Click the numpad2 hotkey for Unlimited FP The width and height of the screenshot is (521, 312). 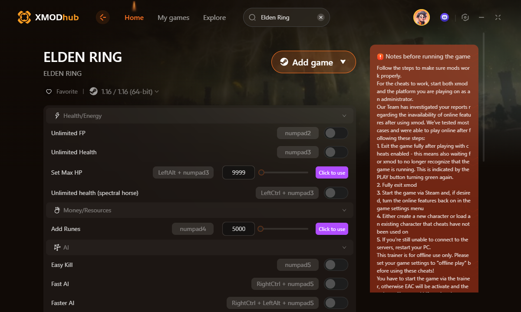(x=298, y=133)
